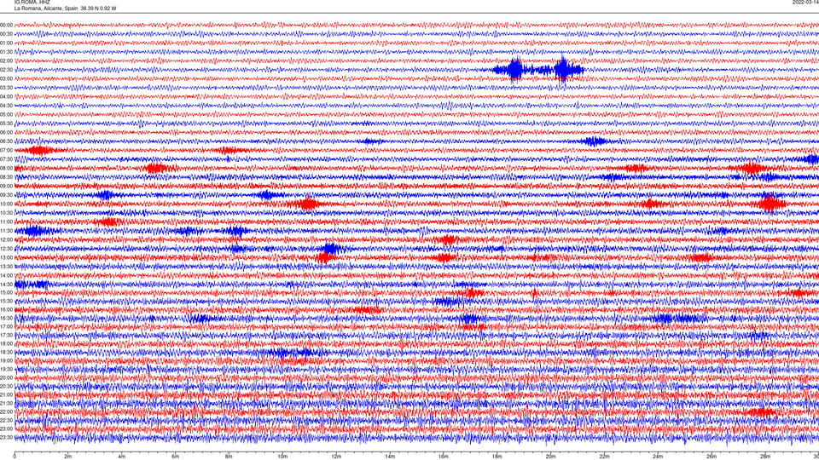Select the 01:30 trace time label

(6, 52)
